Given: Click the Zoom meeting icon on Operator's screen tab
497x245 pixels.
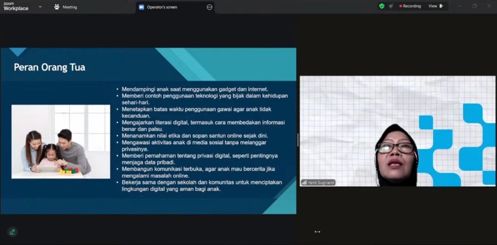Looking at the screenshot, I should tap(141, 8).
